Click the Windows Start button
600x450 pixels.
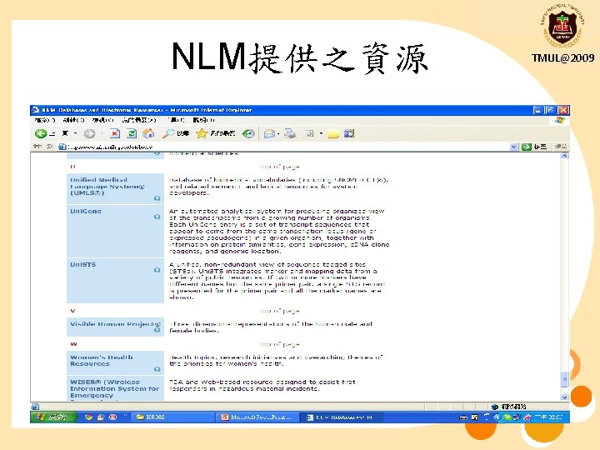(53, 417)
